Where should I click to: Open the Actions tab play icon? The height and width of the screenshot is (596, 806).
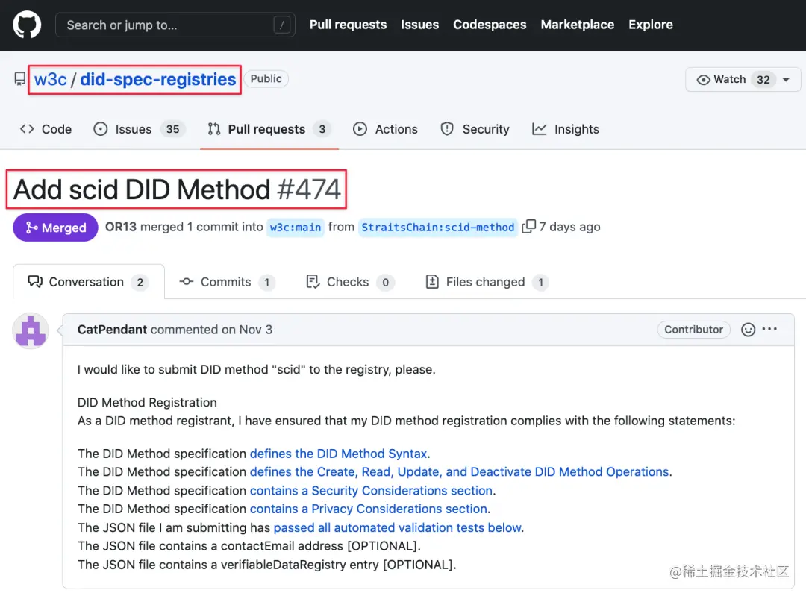(x=360, y=129)
